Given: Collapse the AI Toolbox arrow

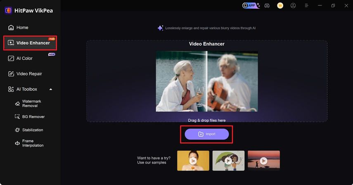Looking at the screenshot, I should [x=51, y=89].
